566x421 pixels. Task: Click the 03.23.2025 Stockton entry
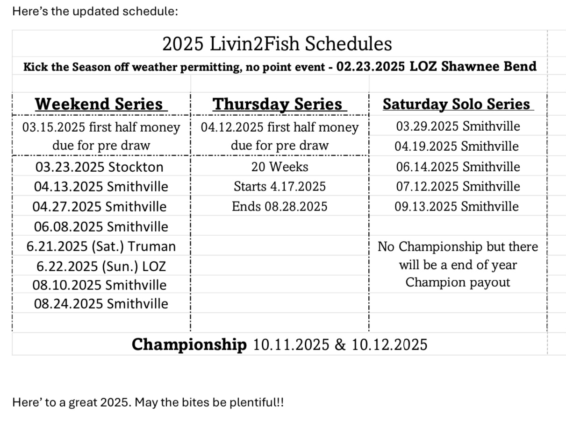[99, 167]
